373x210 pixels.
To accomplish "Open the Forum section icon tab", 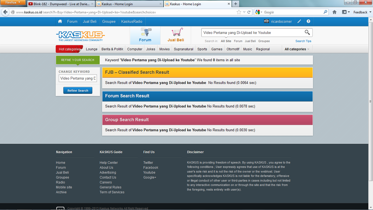I will [x=145, y=35].
